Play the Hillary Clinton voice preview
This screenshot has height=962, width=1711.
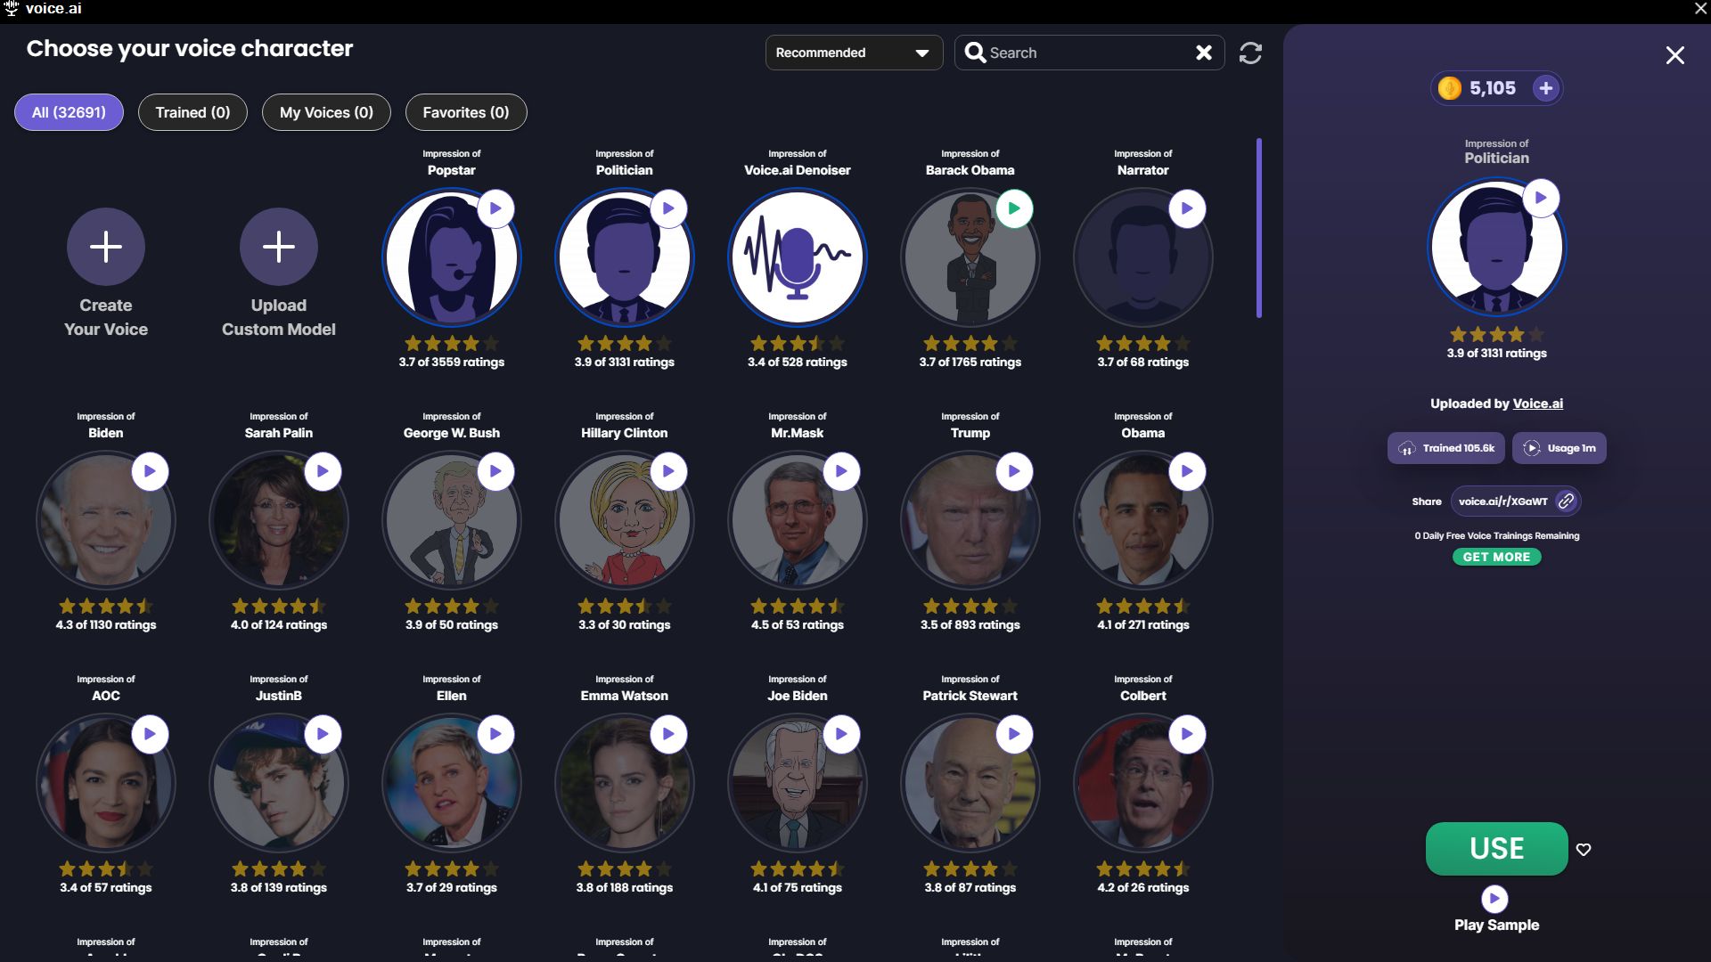point(668,471)
